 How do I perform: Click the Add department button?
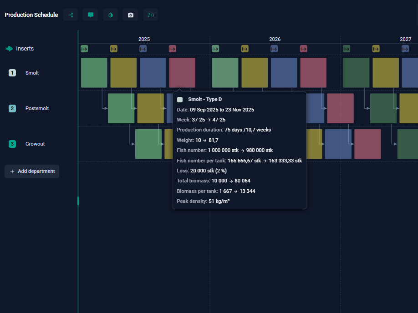(x=32, y=172)
